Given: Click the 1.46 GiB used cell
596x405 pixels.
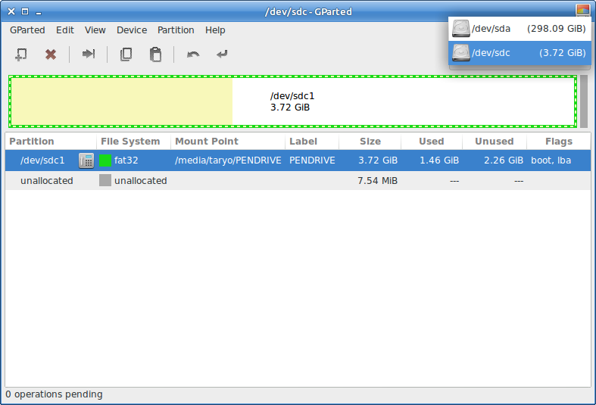Looking at the screenshot, I should click(x=439, y=160).
